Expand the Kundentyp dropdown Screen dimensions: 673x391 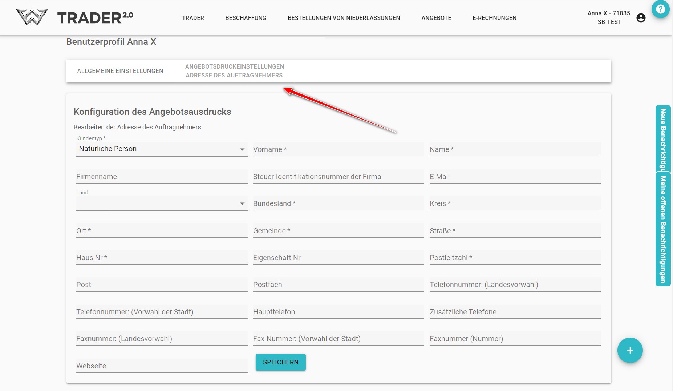162,149
